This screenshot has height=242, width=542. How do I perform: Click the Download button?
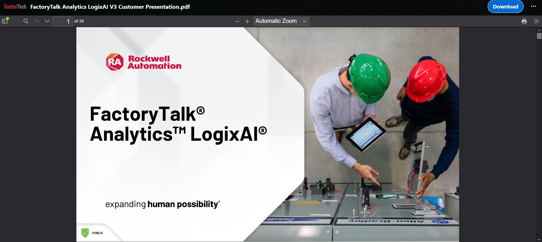pyautogui.click(x=506, y=6)
